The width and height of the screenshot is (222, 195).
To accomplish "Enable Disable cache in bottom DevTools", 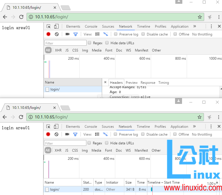I will (x=143, y=134).
